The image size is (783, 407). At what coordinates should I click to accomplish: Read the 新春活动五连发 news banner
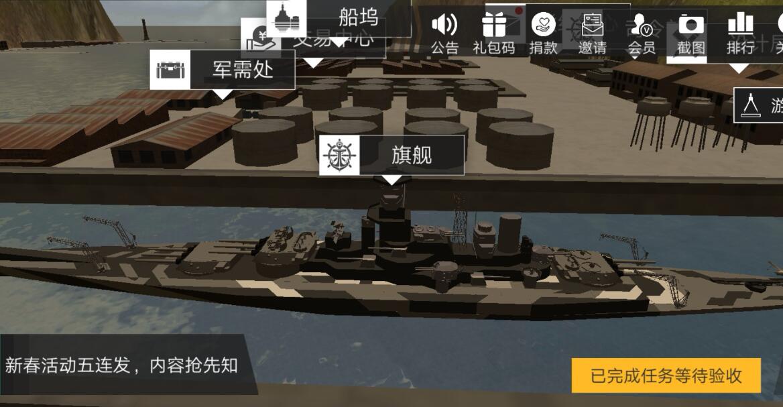pyautogui.click(x=121, y=365)
